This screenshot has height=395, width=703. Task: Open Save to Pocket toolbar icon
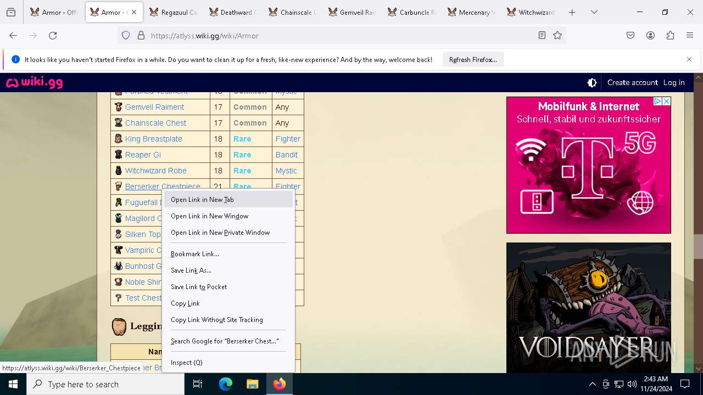pos(631,36)
